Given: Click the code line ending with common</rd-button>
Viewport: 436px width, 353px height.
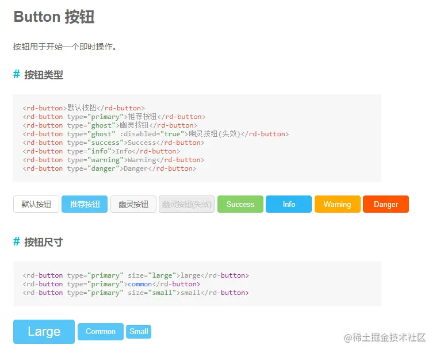Looking at the screenshot, I should pos(111,284).
